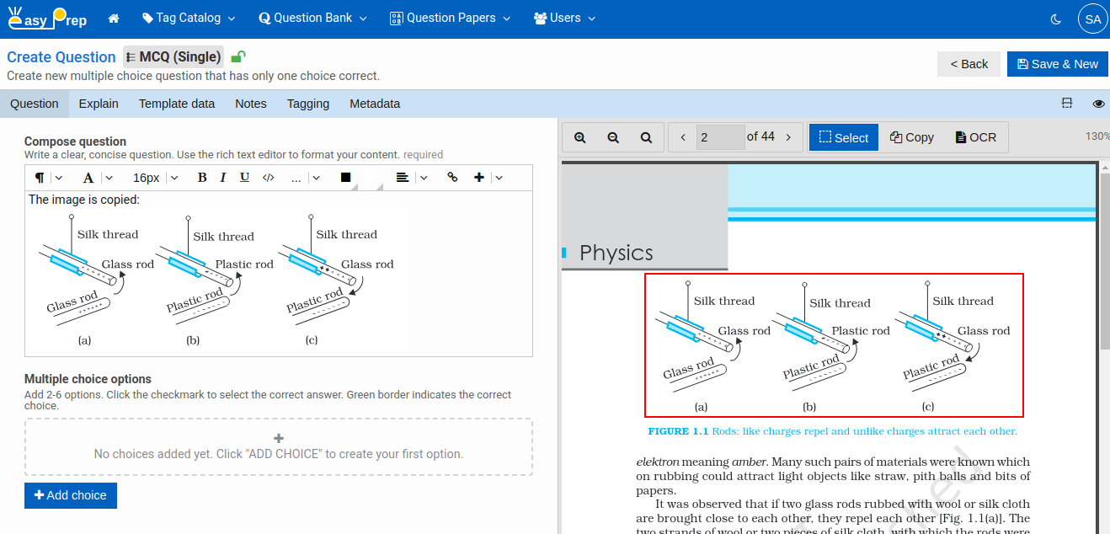Go to previous PDF page

[x=682, y=137]
